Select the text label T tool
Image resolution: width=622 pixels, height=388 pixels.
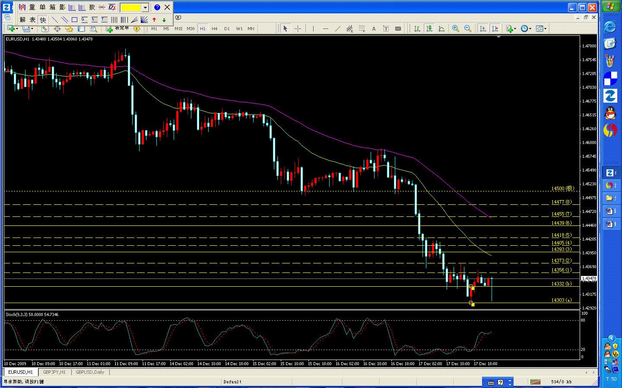point(386,29)
